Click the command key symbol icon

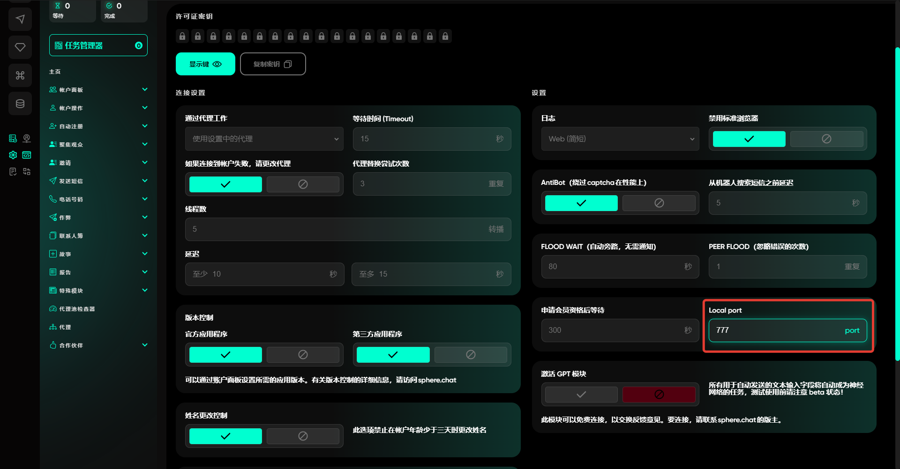(20, 75)
